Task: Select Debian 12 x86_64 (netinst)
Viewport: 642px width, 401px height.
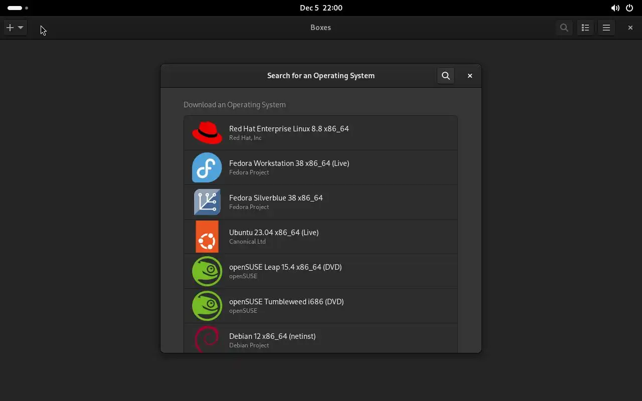Action: [320, 338]
